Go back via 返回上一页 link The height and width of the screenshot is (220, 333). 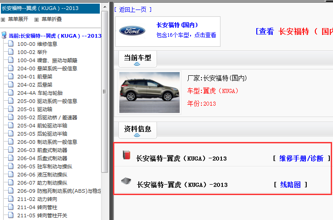[133, 10]
